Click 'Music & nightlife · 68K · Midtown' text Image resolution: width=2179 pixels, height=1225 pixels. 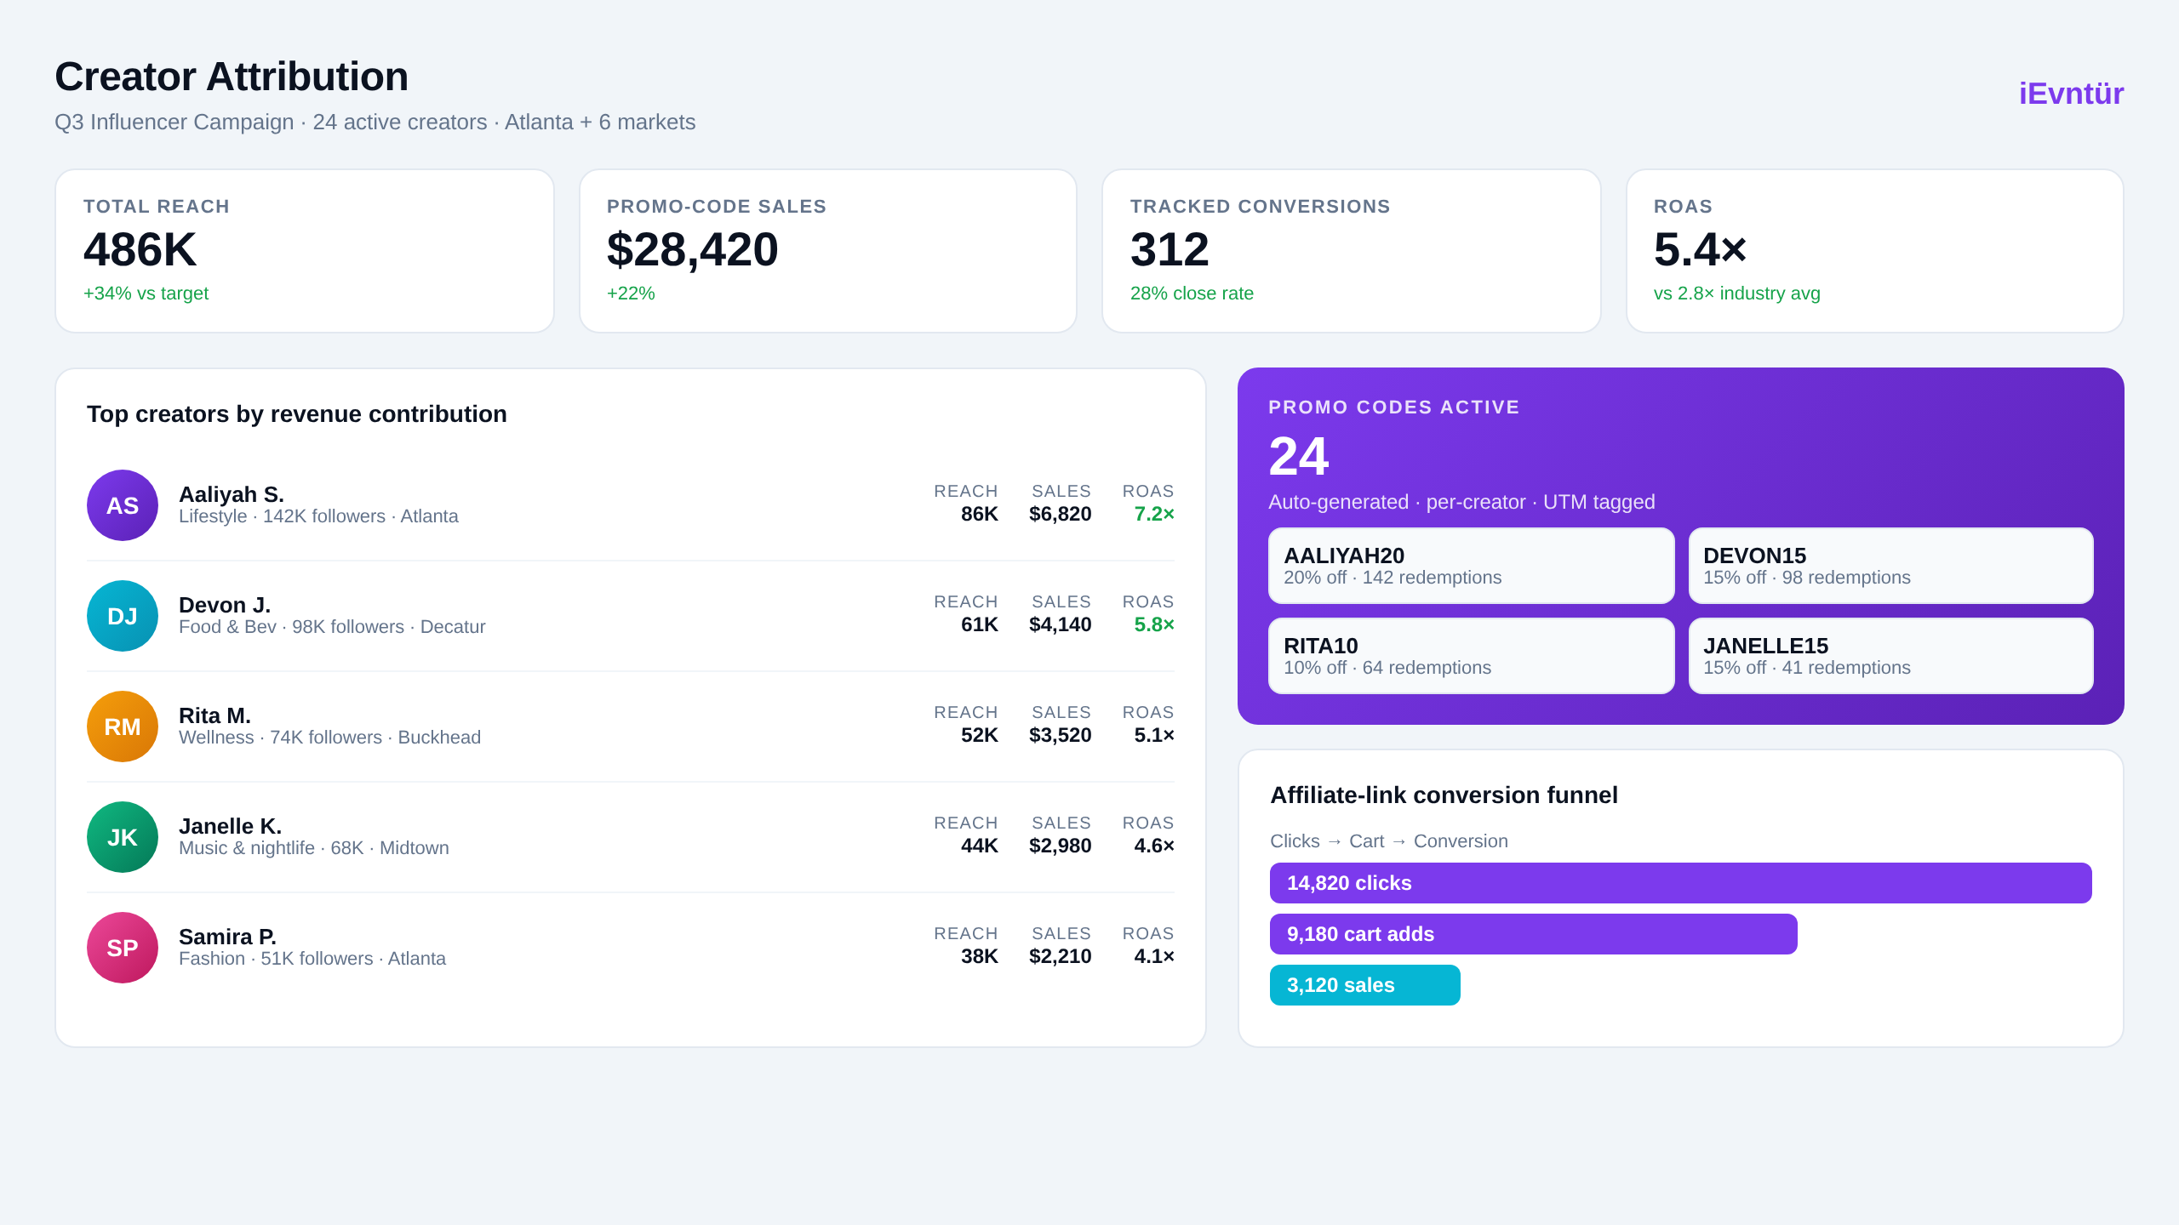pyautogui.click(x=314, y=848)
